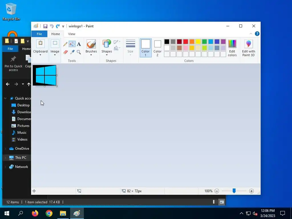Click the Up arrow in File Explorer
Viewport: 292px width, 219px height.
tap(29, 84)
